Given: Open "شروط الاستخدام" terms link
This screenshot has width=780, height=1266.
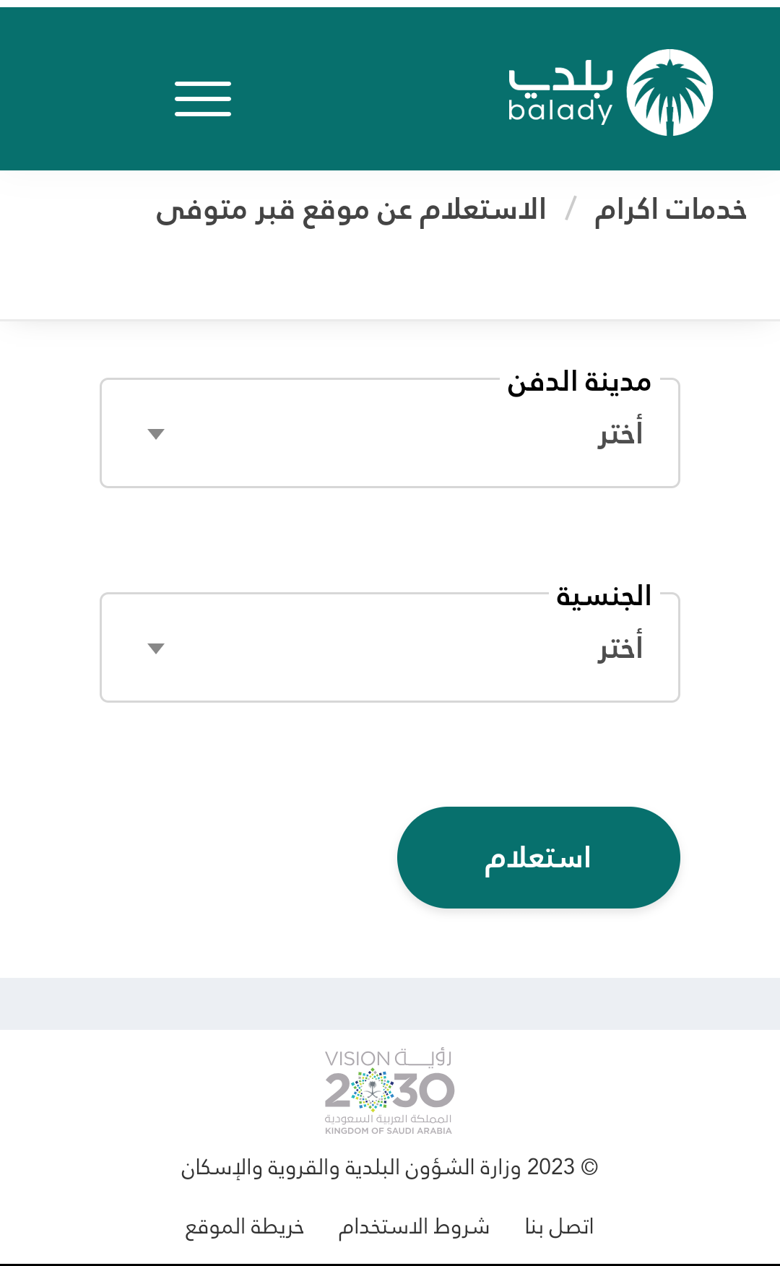Looking at the screenshot, I should coord(414,1226).
